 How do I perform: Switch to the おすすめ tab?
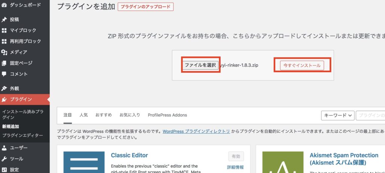click(104, 115)
